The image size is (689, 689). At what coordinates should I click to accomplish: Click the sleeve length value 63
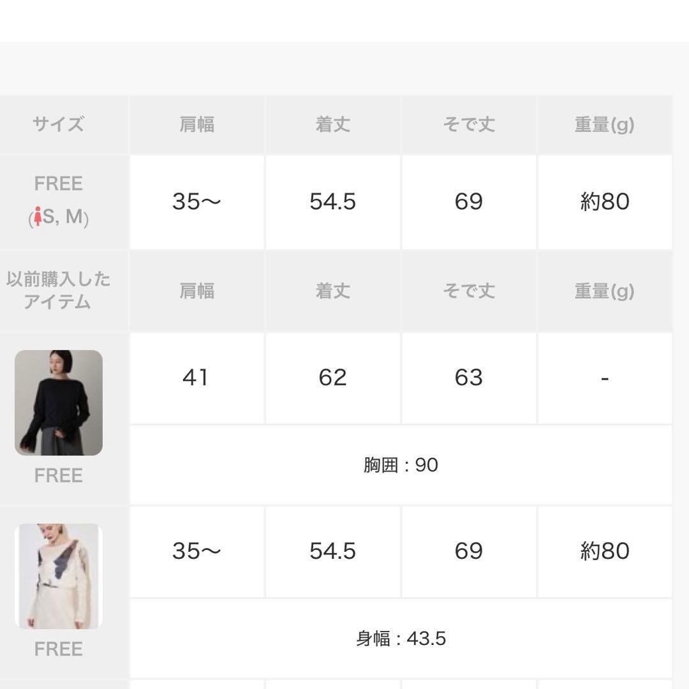click(469, 378)
